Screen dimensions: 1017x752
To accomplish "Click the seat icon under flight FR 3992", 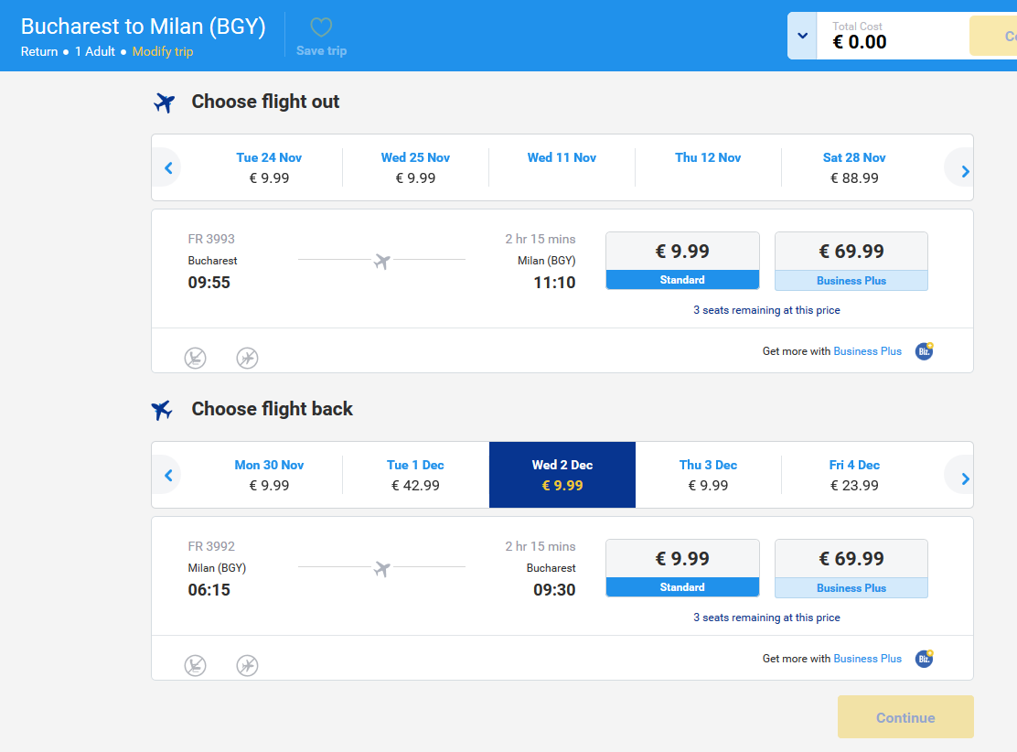I will point(195,666).
